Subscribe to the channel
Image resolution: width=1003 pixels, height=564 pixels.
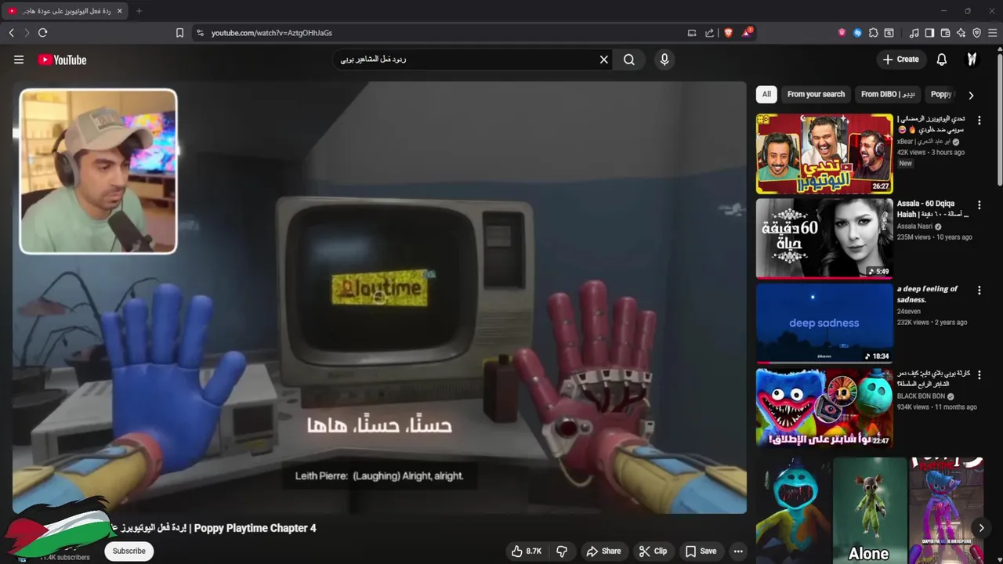(x=129, y=551)
